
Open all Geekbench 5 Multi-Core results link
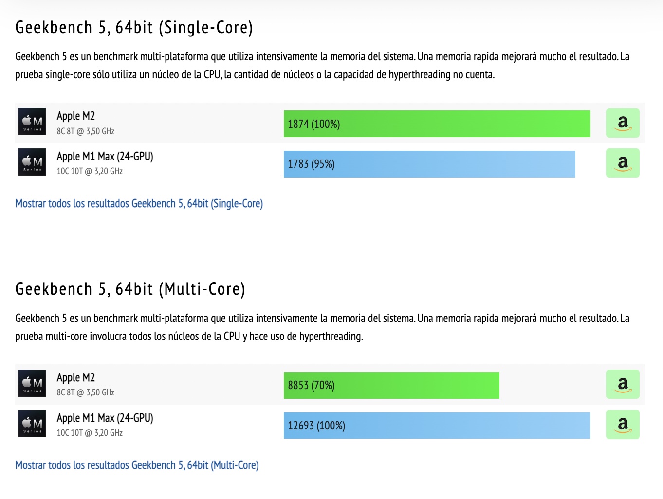pyautogui.click(x=137, y=465)
